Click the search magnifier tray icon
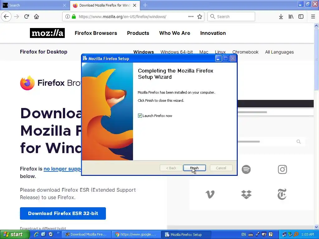Screen dimensions: 319x239 (296, 234)
